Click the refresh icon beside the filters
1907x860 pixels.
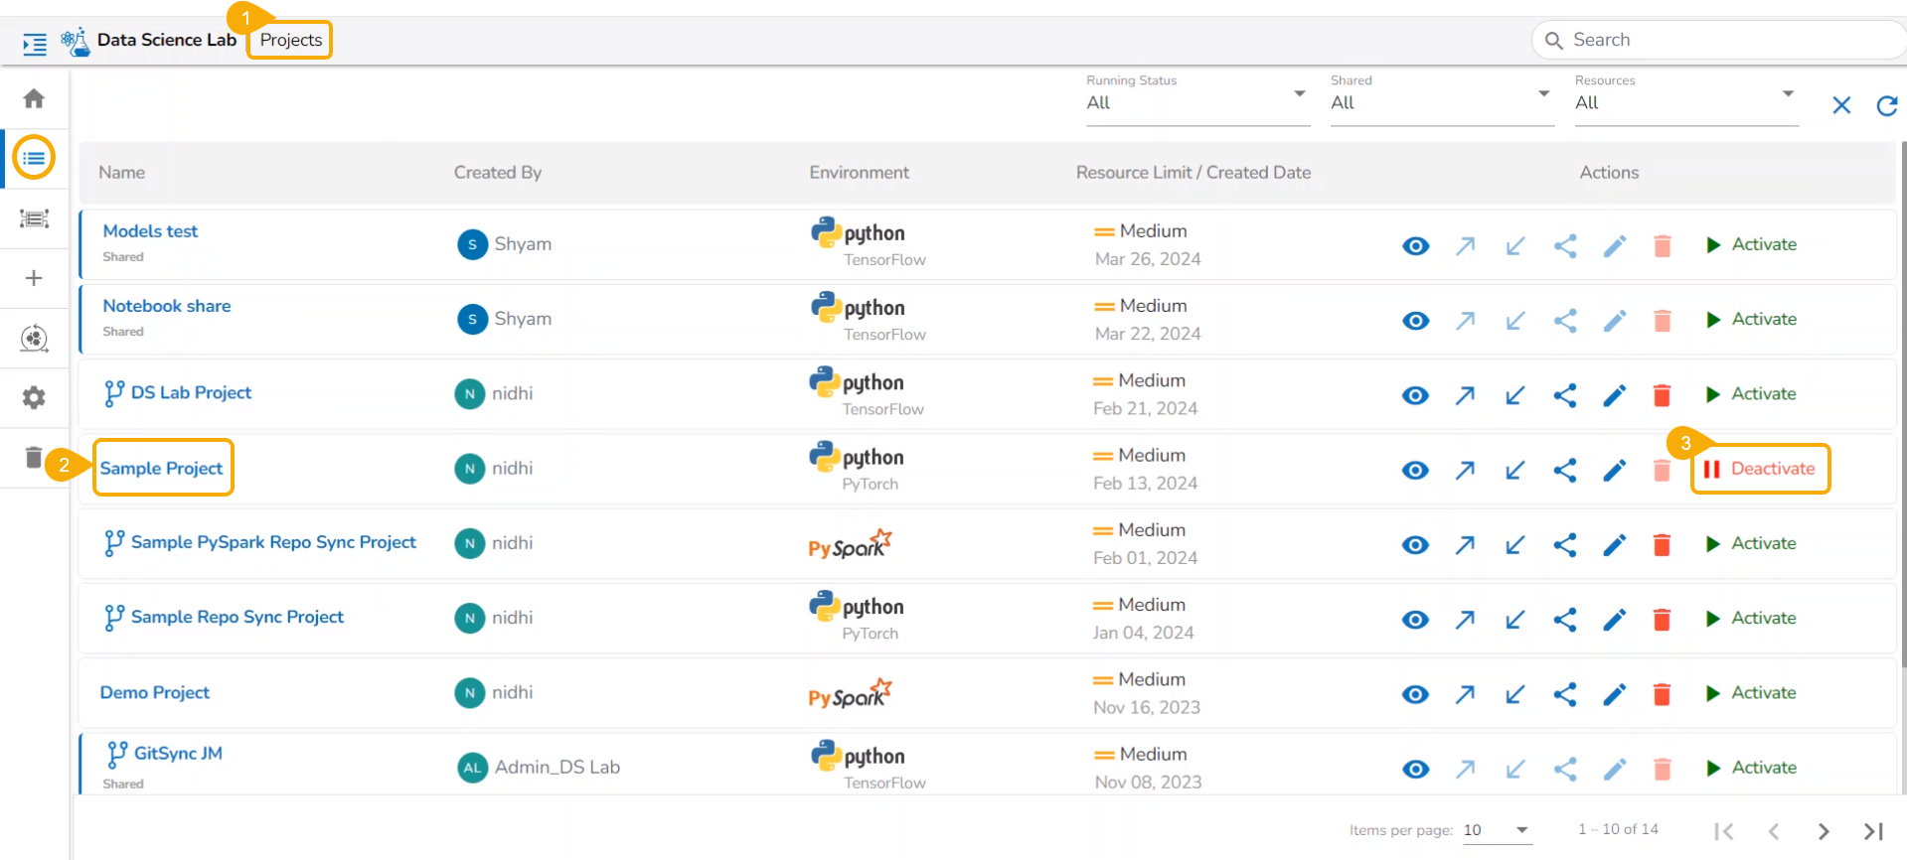(x=1886, y=105)
